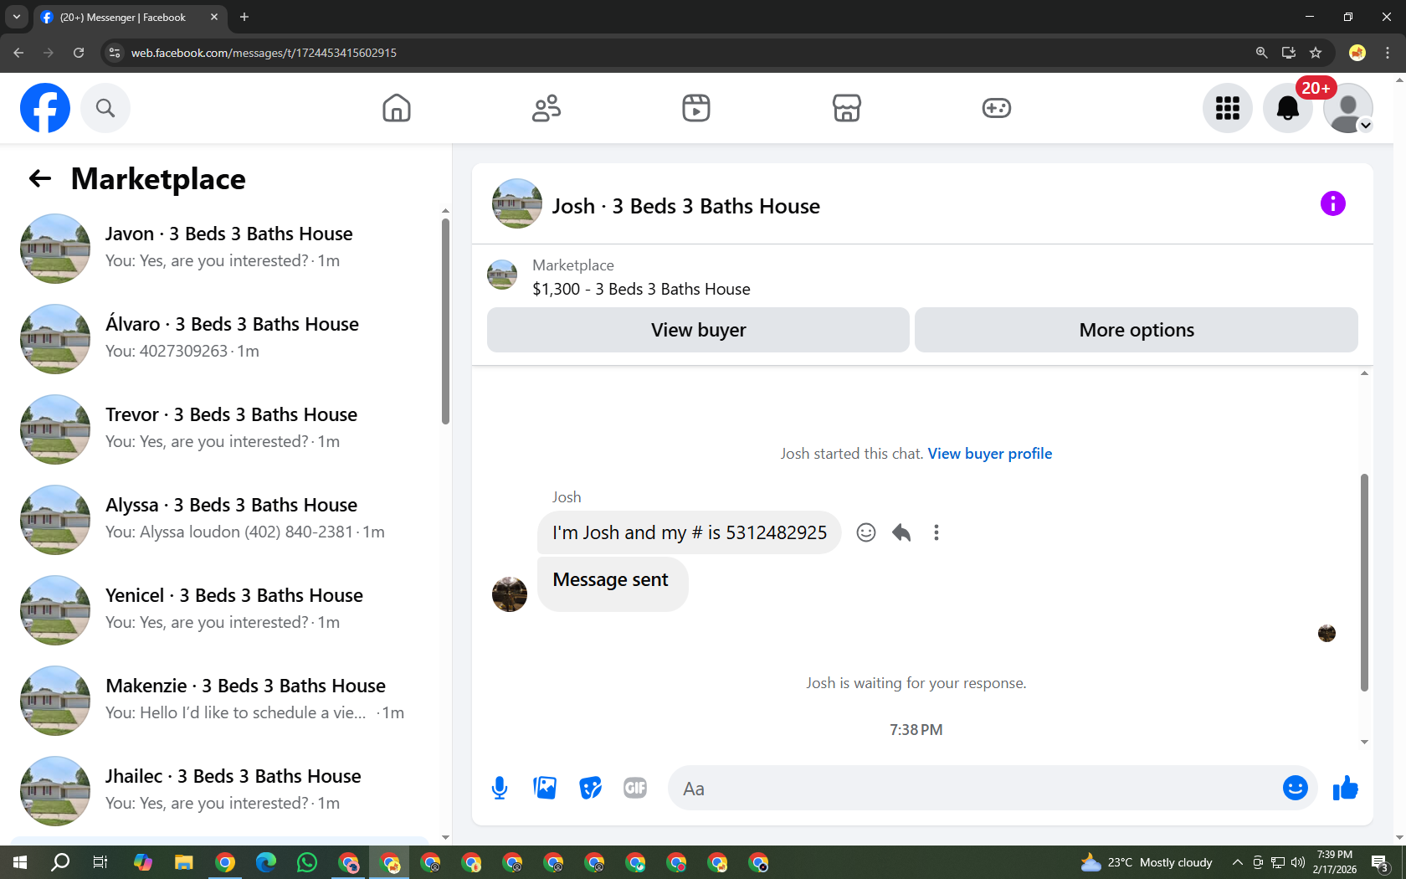Screen dimensions: 1406x879
Task: Open notifications bell
Action: pyautogui.click(x=1288, y=108)
